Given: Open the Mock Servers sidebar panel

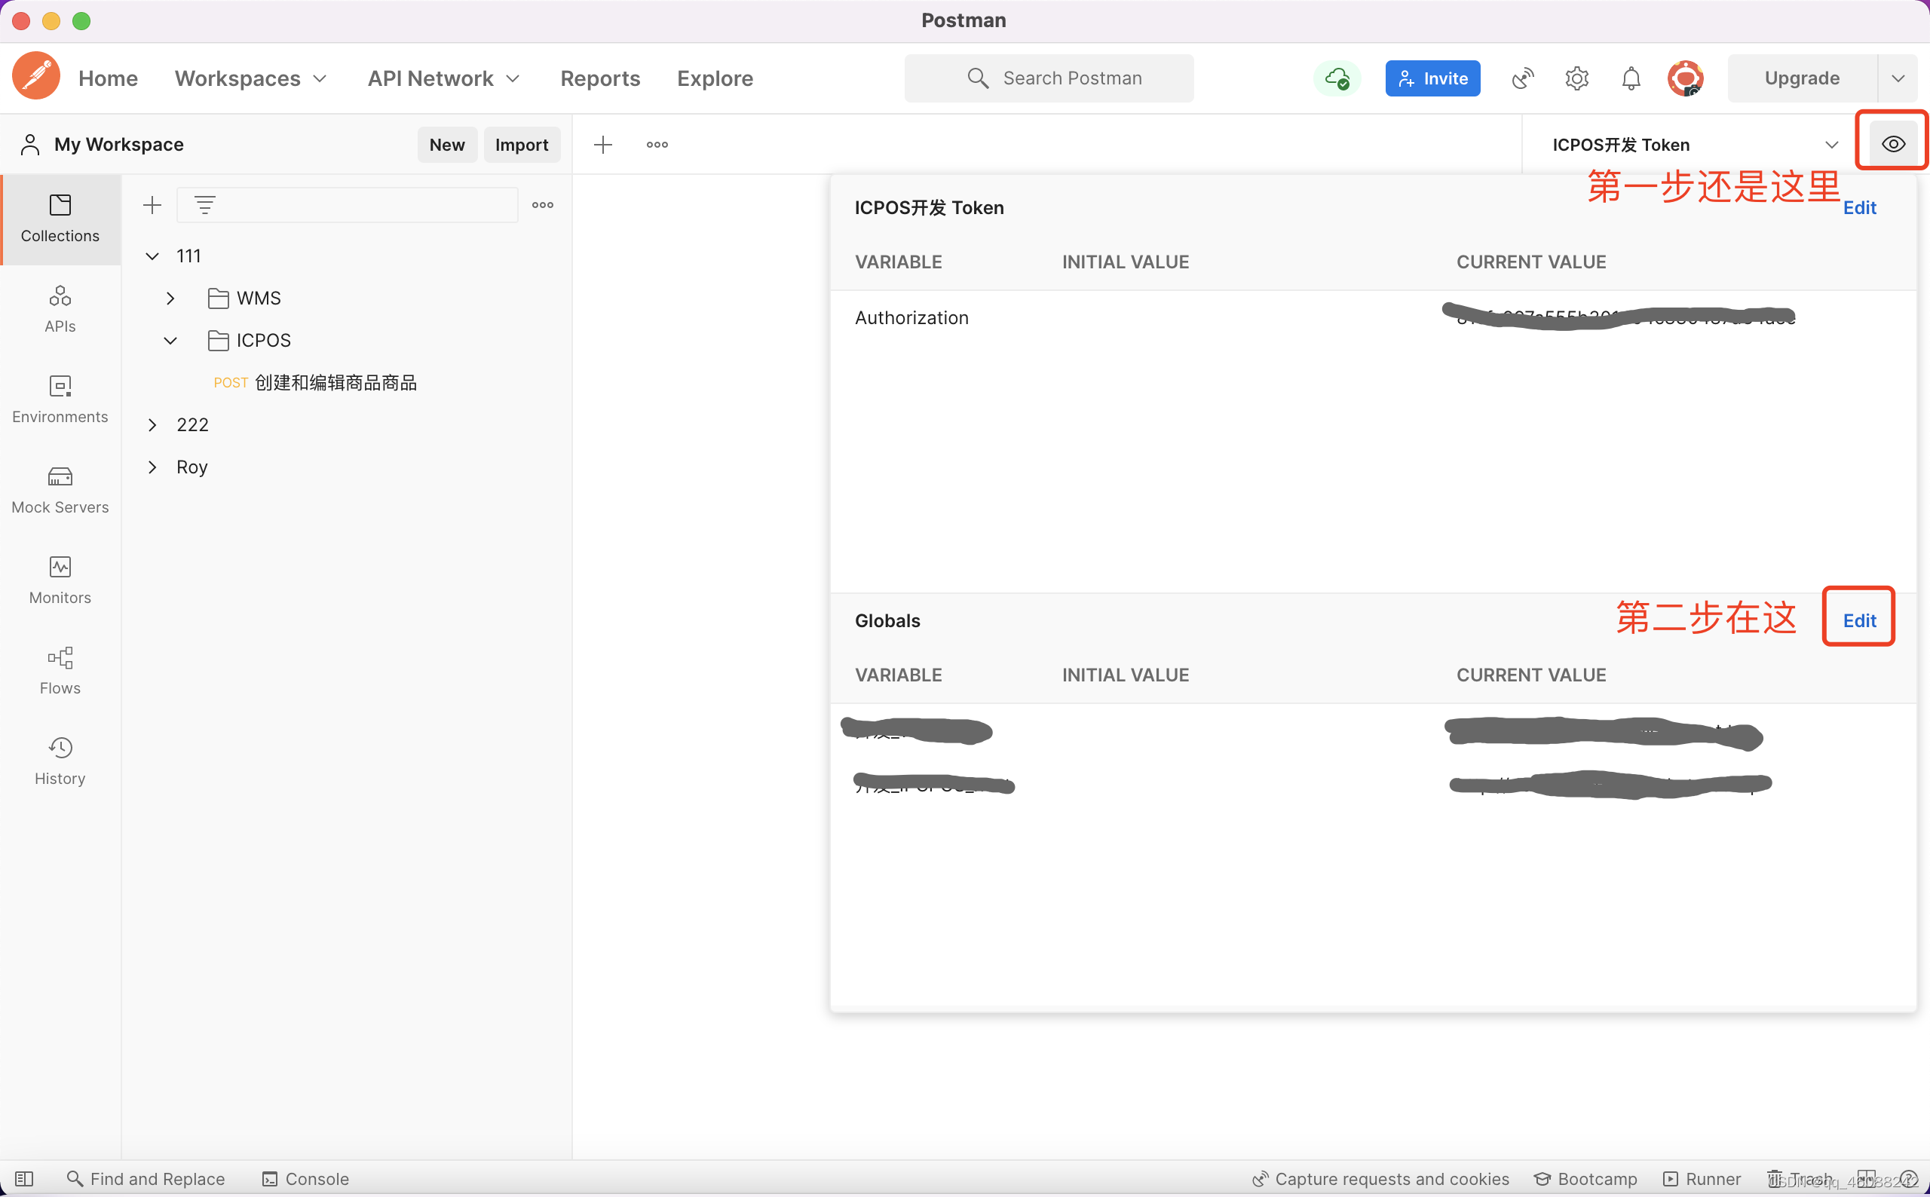Looking at the screenshot, I should click(60, 490).
